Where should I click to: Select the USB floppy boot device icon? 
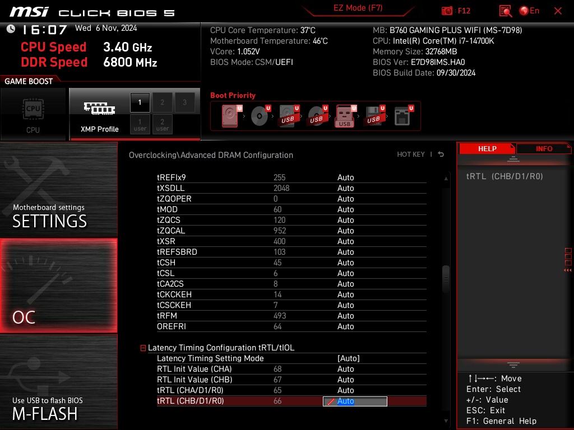(374, 116)
